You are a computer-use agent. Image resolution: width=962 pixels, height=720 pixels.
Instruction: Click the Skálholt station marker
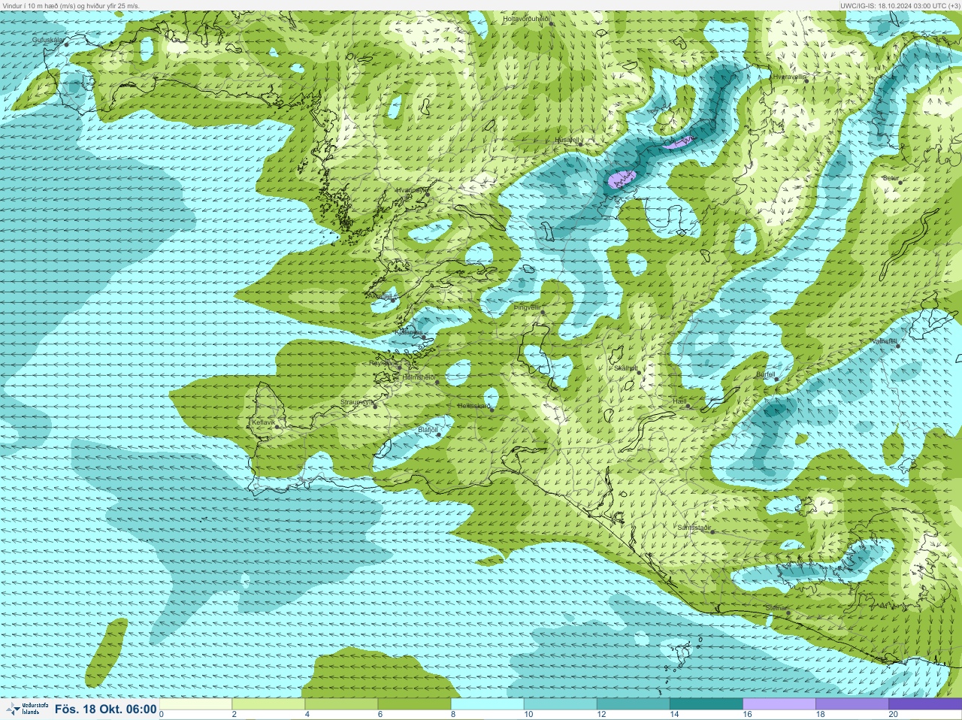tap(640, 372)
